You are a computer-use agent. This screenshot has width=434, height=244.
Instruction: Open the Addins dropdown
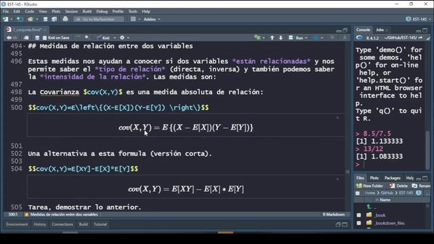[x=152, y=19]
